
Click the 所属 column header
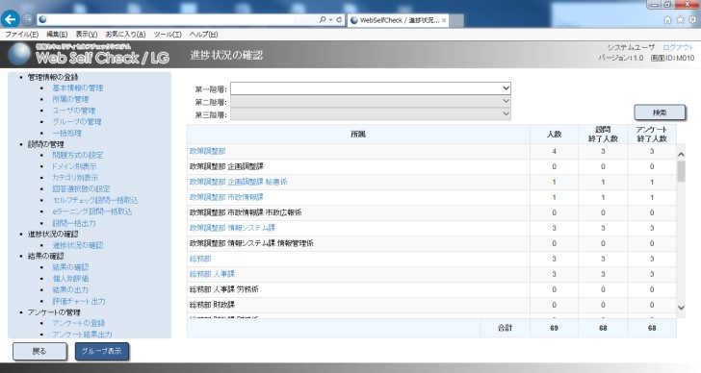[358, 134]
